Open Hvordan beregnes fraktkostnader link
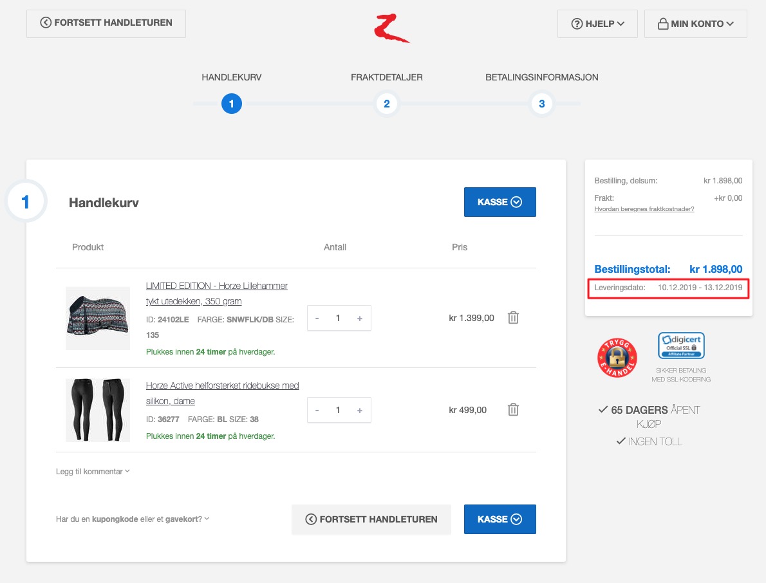 pyautogui.click(x=644, y=209)
